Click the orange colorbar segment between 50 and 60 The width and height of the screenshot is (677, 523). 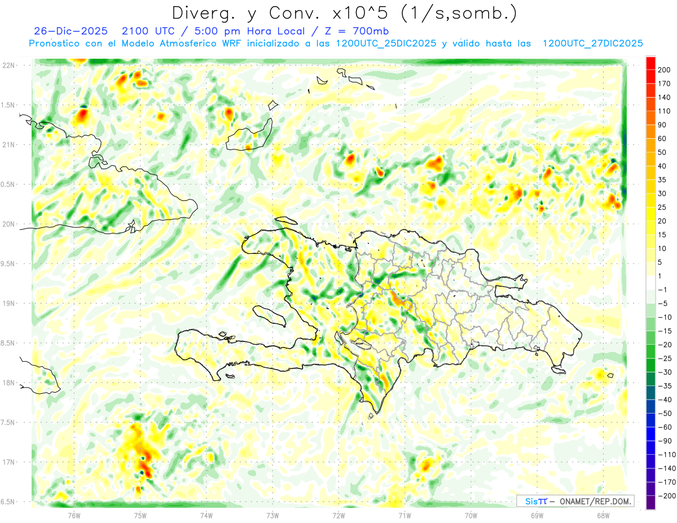pyautogui.click(x=651, y=146)
